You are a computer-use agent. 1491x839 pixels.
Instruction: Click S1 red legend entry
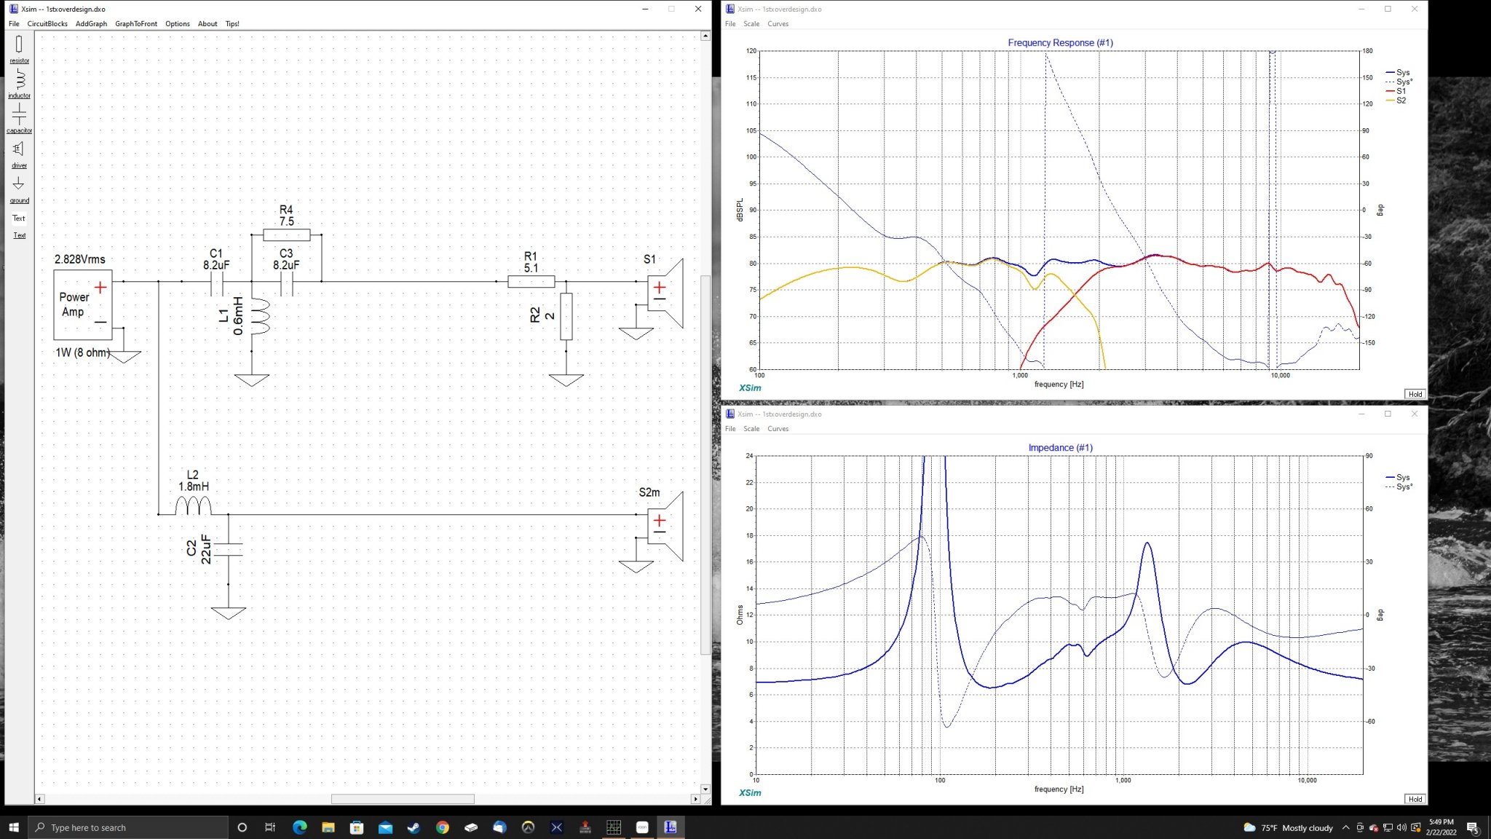pyautogui.click(x=1396, y=91)
